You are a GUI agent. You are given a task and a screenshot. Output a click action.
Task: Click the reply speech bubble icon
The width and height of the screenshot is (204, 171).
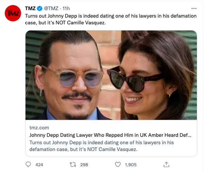[28, 165]
